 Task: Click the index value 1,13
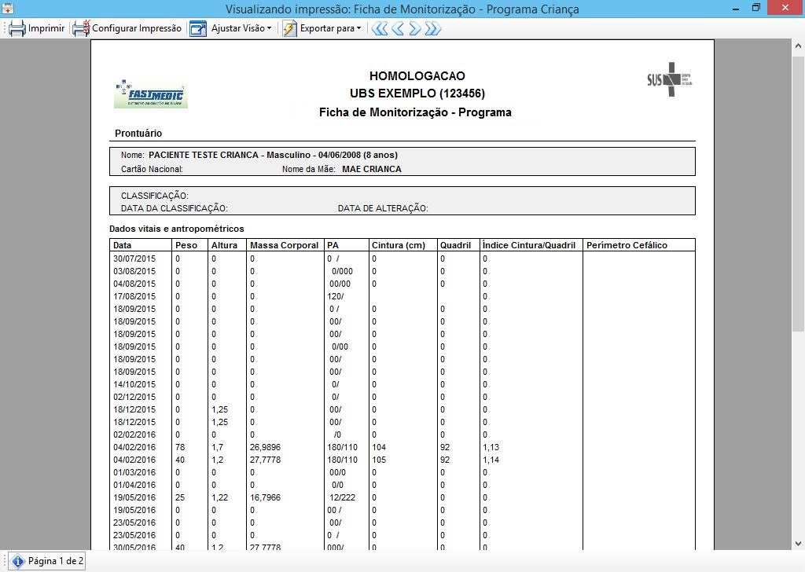tap(491, 447)
